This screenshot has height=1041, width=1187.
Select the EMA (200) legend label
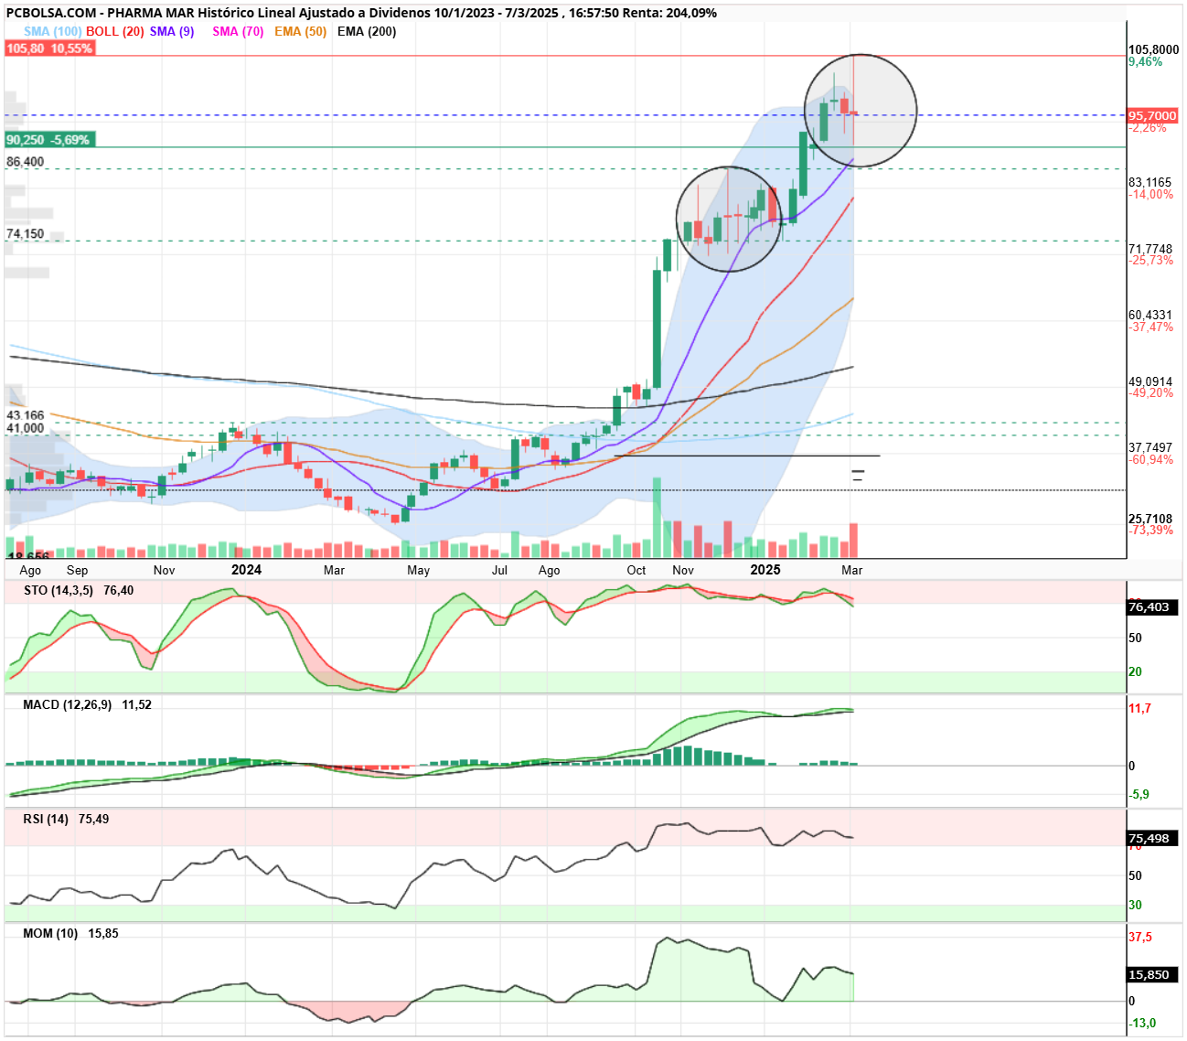pos(367,31)
